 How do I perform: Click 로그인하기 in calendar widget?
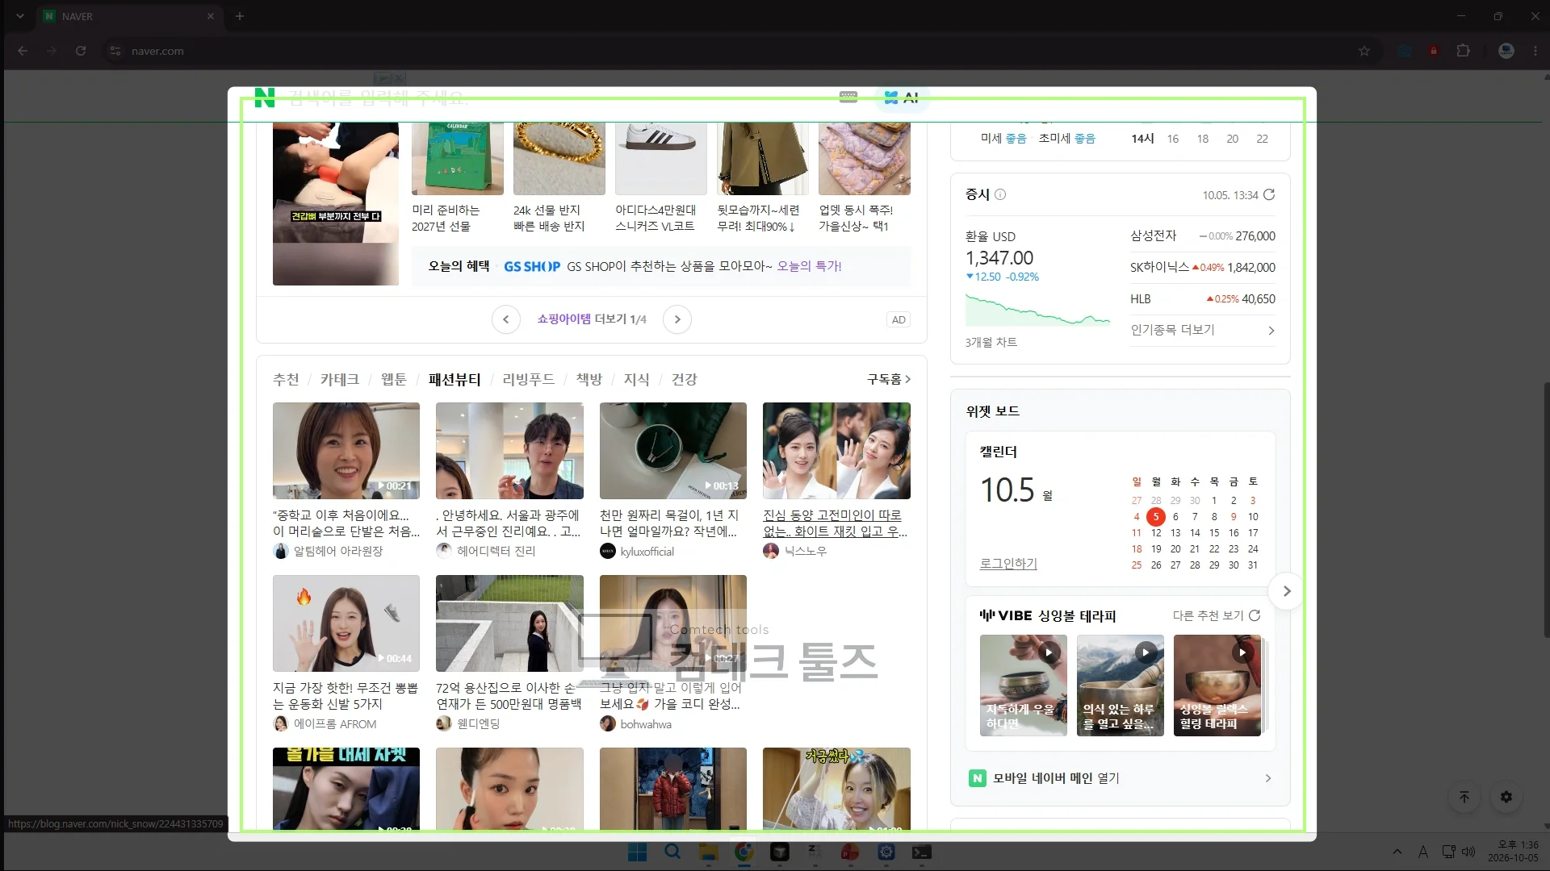tap(1008, 564)
